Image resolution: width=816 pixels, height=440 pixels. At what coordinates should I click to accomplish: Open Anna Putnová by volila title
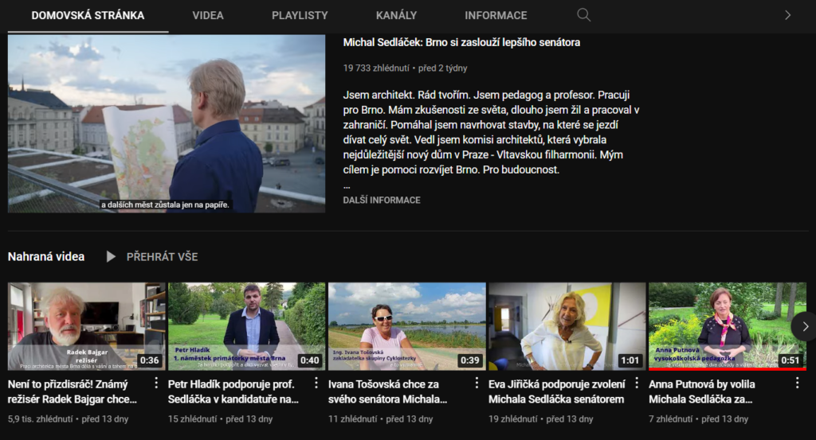point(701,391)
